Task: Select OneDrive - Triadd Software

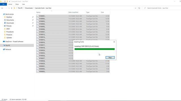Action: coord(14,42)
